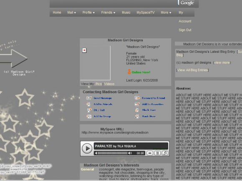The height and width of the screenshot is (181, 242).
Task: Click the Online Now! status text
Action: tap(141, 72)
